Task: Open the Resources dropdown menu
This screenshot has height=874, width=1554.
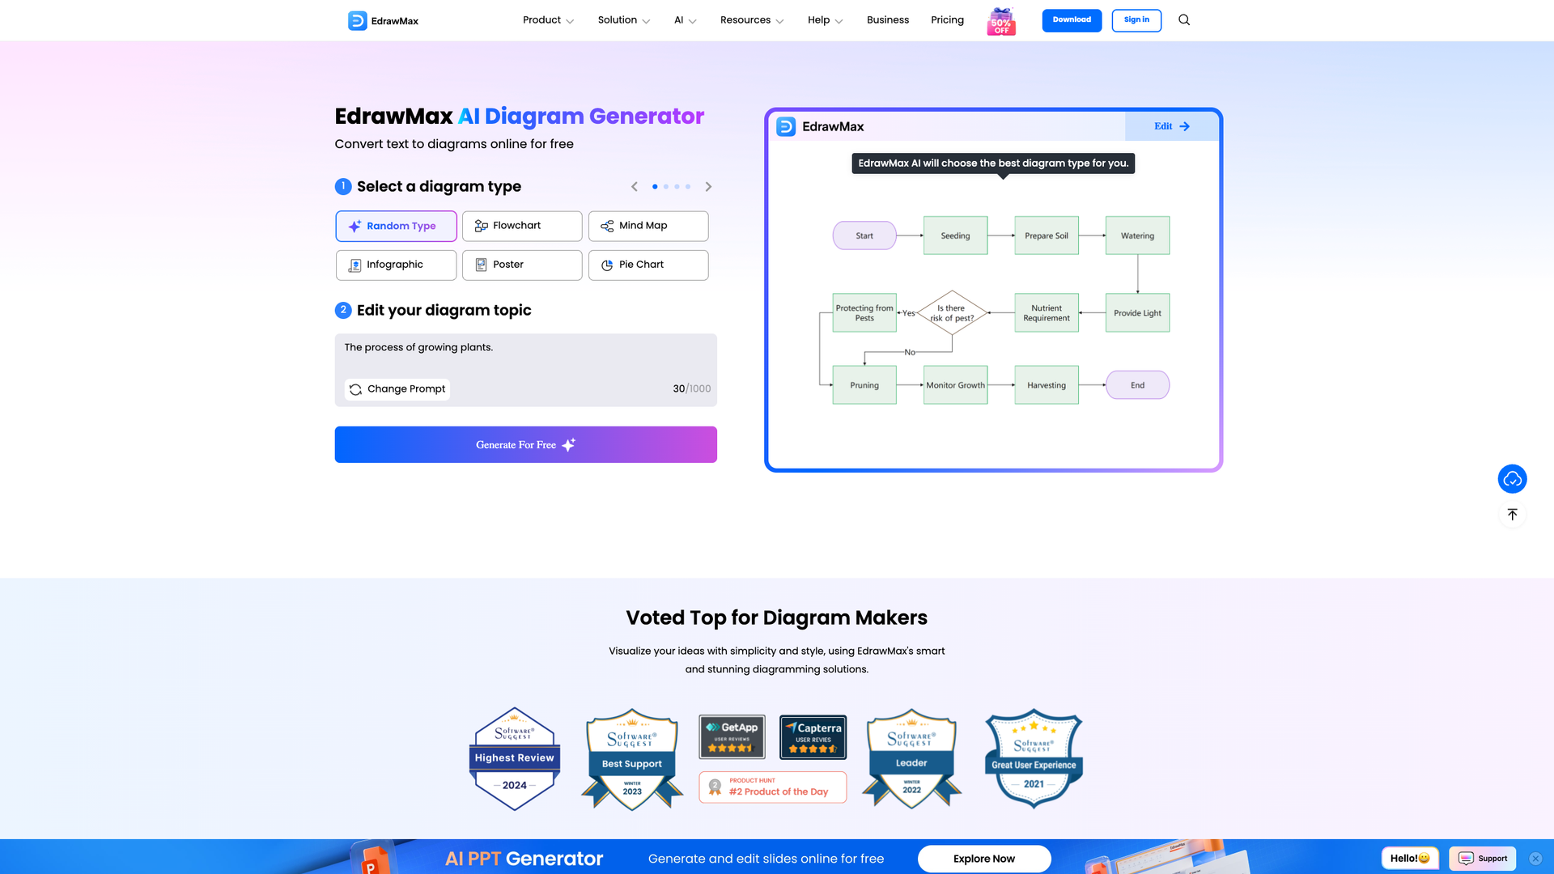Action: click(x=751, y=19)
